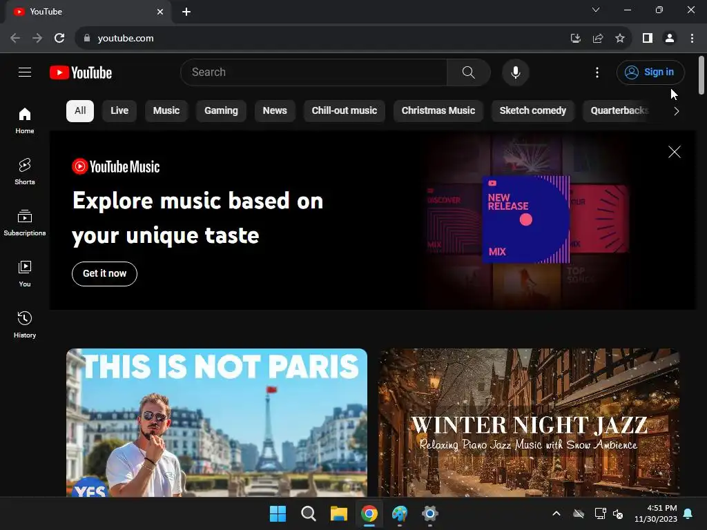Close the YouTube tab
The height and width of the screenshot is (530, 707).
pyautogui.click(x=160, y=12)
